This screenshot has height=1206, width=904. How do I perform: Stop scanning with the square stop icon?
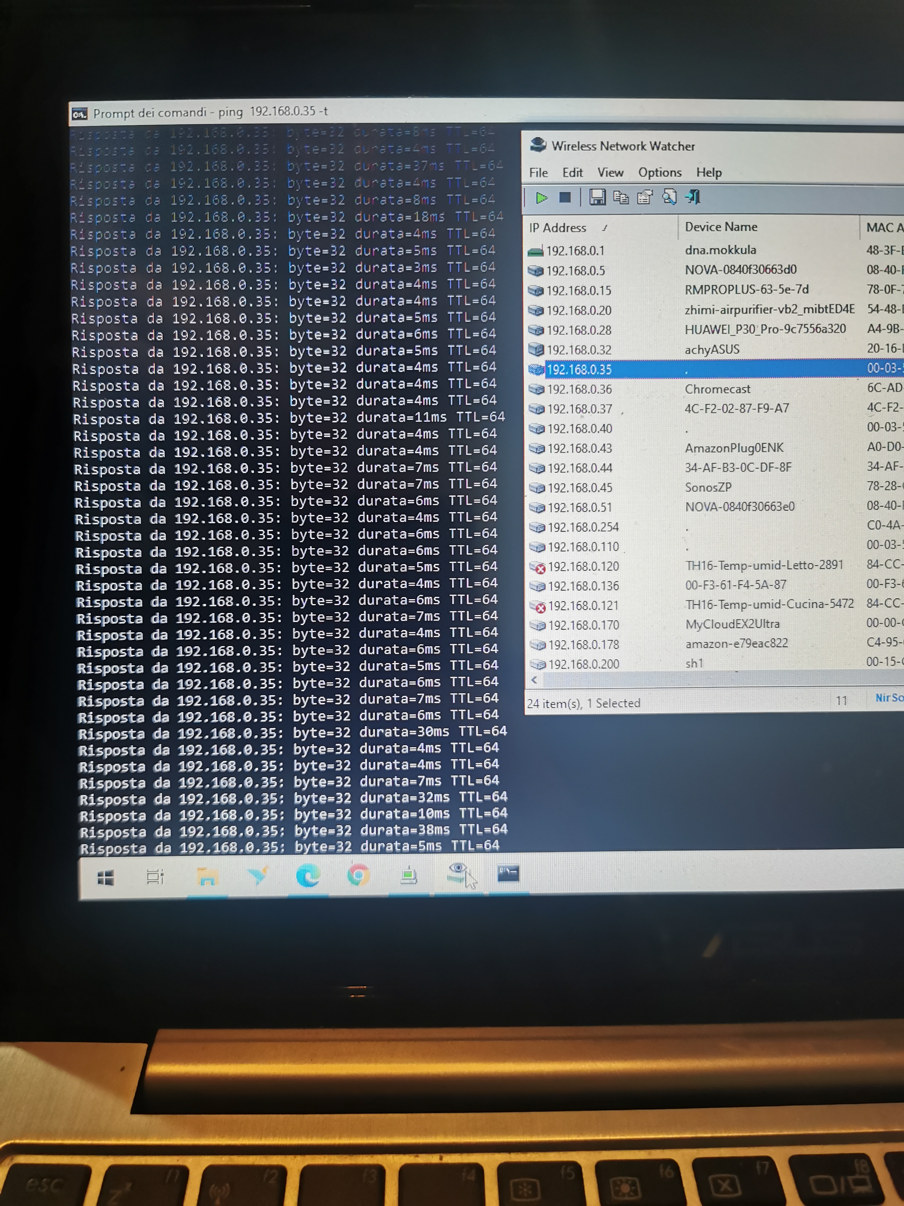(x=565, y=197)
